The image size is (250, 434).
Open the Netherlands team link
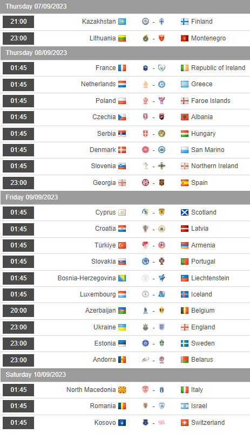[98, 84]
